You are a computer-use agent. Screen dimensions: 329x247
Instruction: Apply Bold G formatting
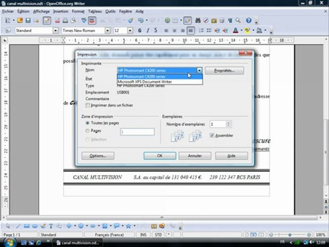pyautogui.click(x=140, y=31)
